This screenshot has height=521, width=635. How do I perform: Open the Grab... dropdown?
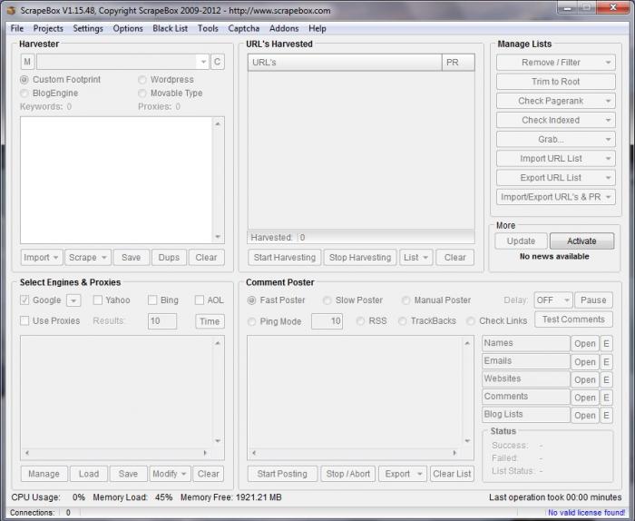tap(555, 140)
